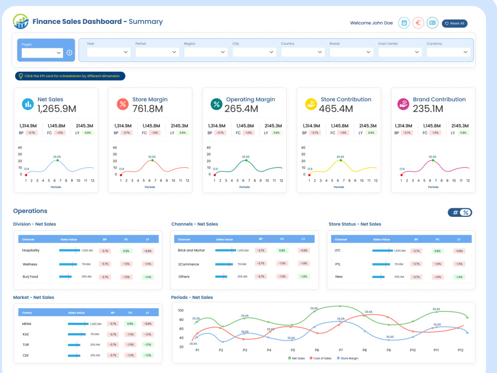Open the Period filter dropdown
The height and width of the screenshot is (373, 497).
[157, 52]
